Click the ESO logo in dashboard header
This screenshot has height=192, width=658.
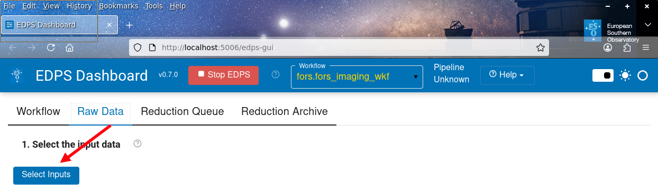pyautogui.click(x=17, y=75)
